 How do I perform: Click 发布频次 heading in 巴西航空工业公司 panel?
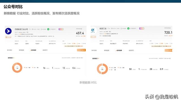(10, 58)
